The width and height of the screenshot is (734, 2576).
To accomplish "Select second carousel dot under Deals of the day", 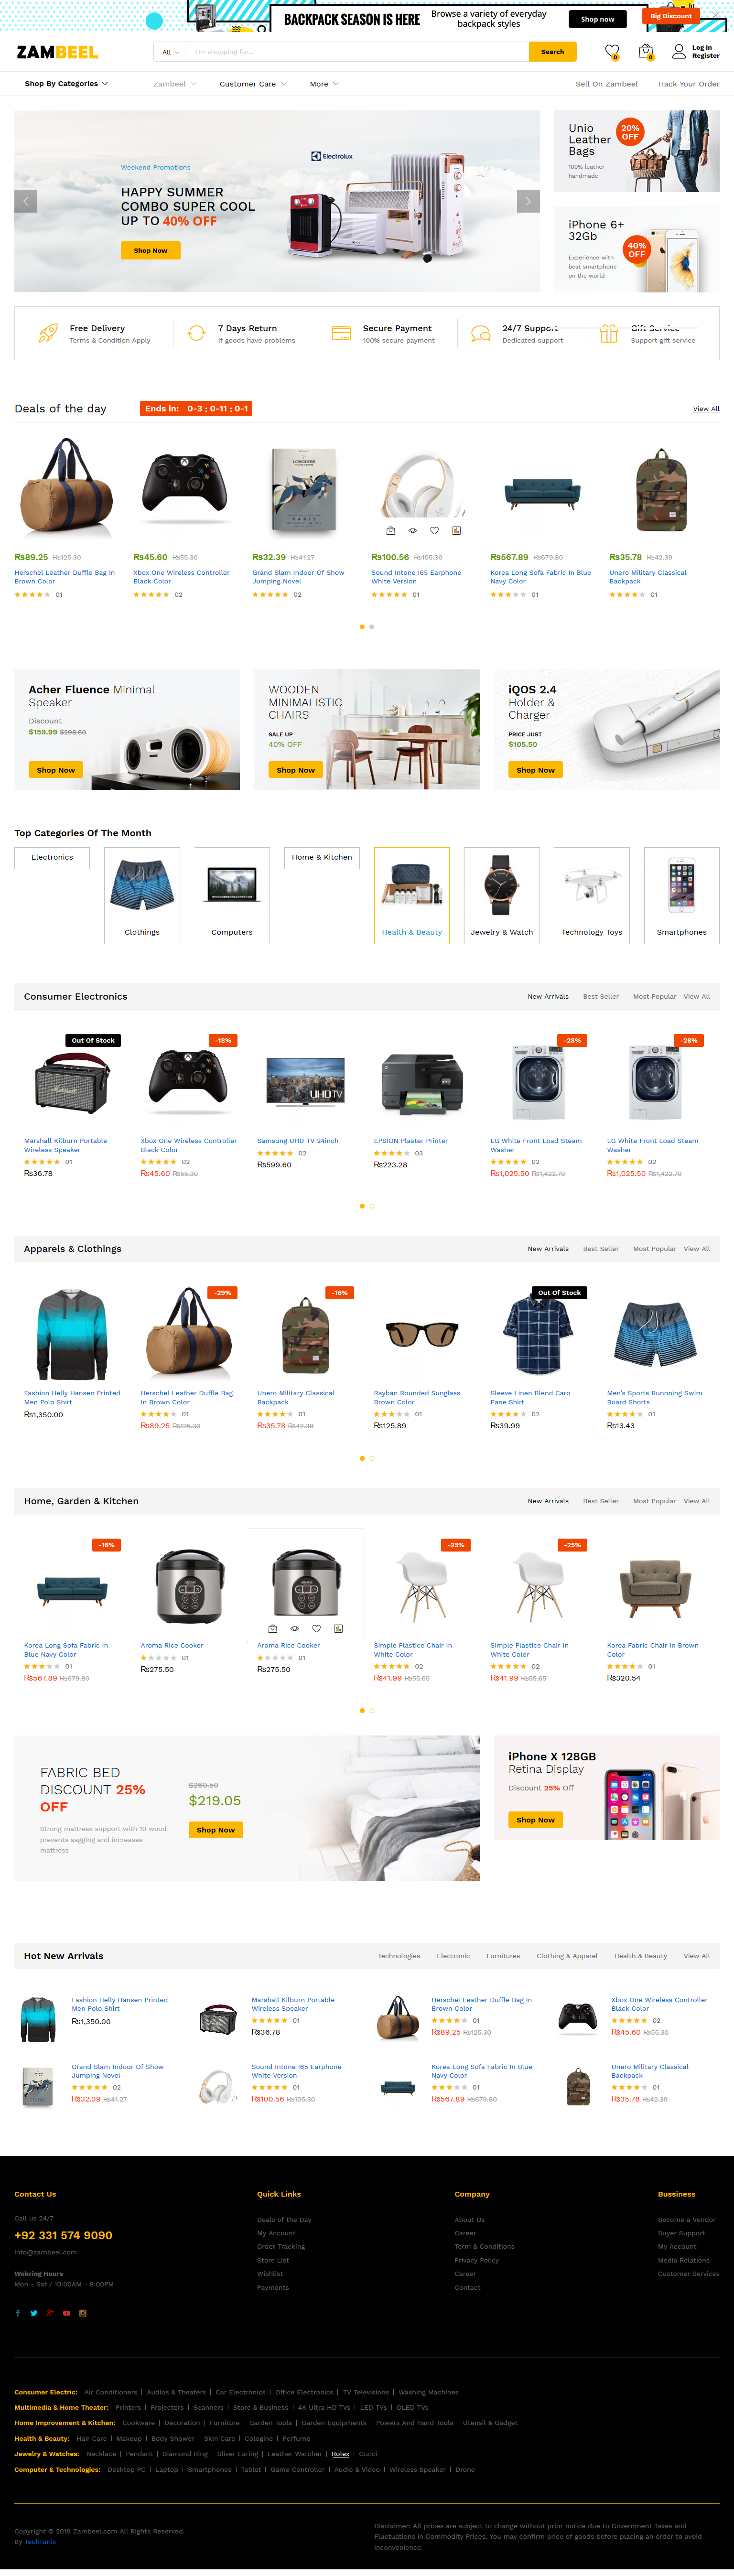I will pos(372,627).
